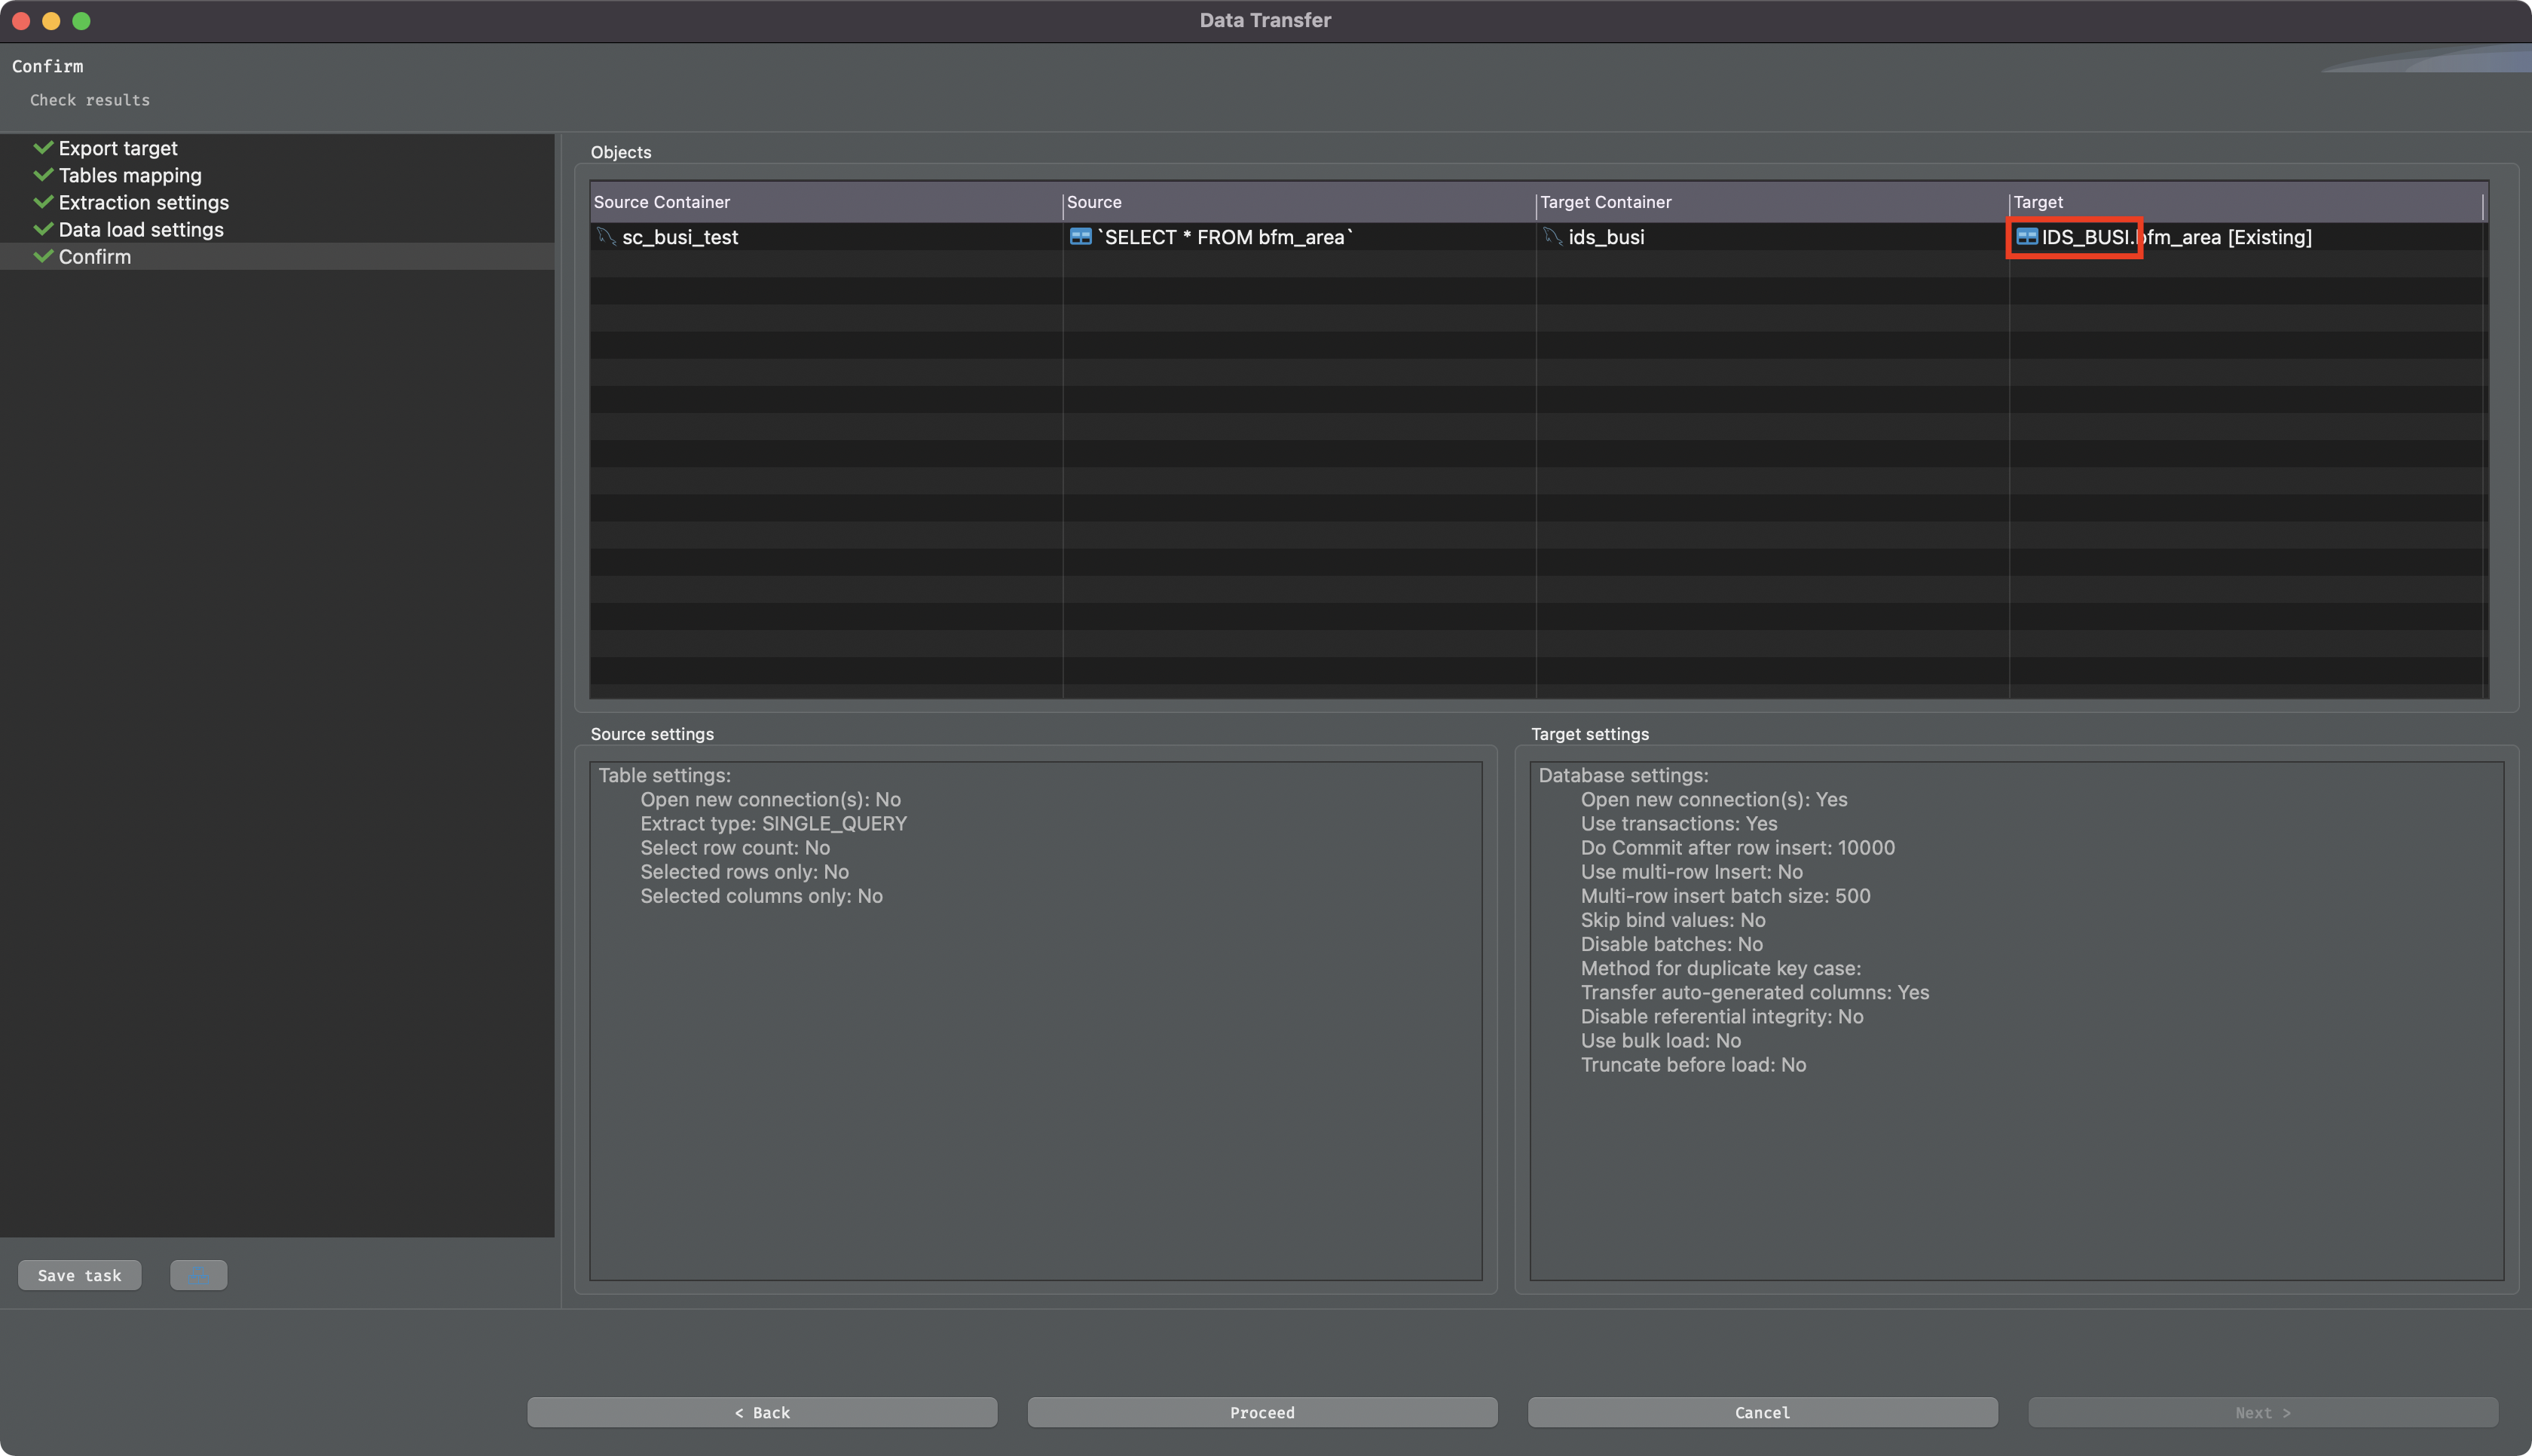The width and height of the screenshot is (2532, 1456).
Task: Select the Truncate before load setting
Action: (x=1693, y=1065)
